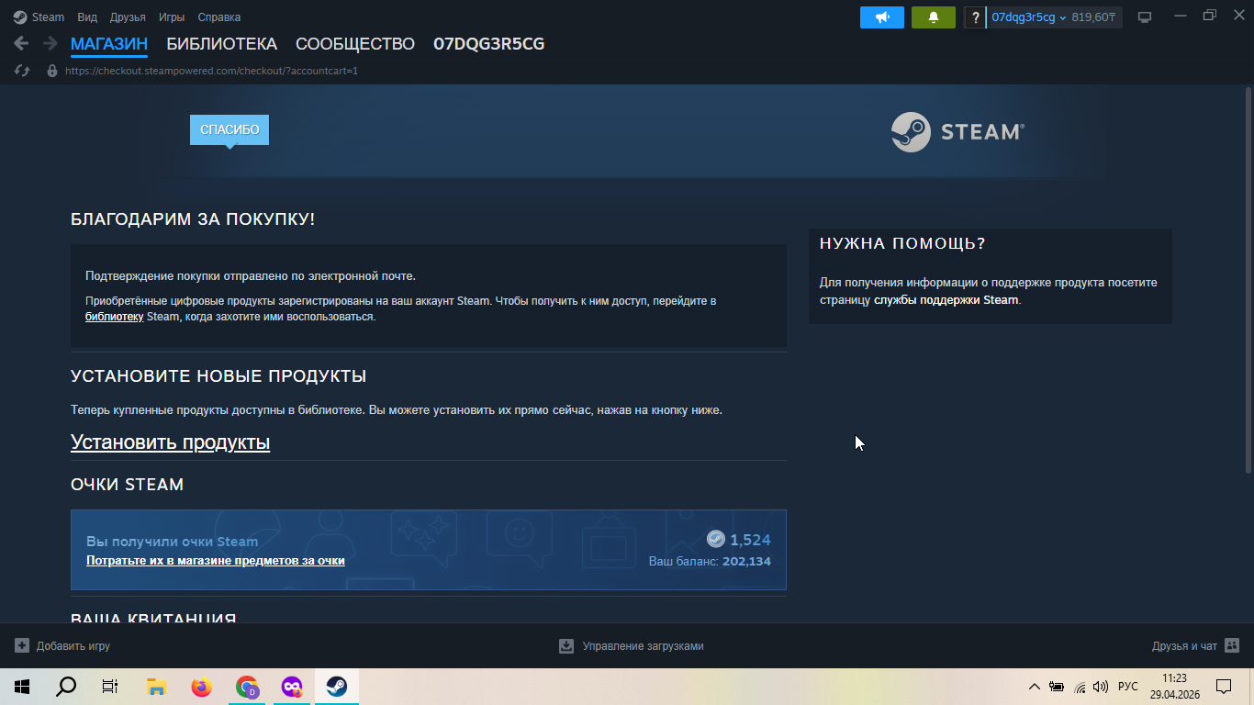Open Потратьте их в магазине предметов link
The image size is (1254, 705).
pos(216,560)
